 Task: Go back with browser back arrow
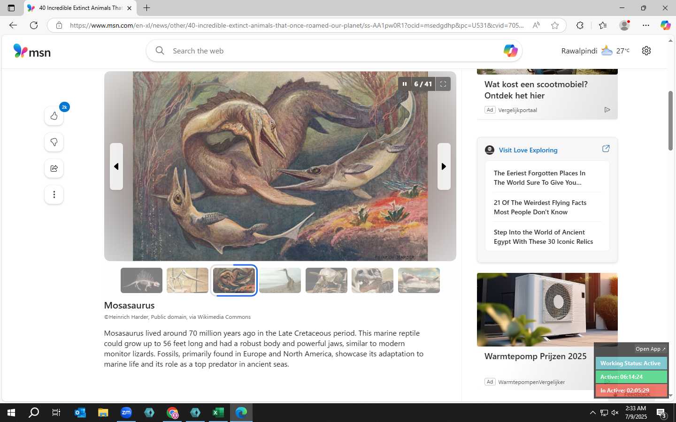click(13, 25)
